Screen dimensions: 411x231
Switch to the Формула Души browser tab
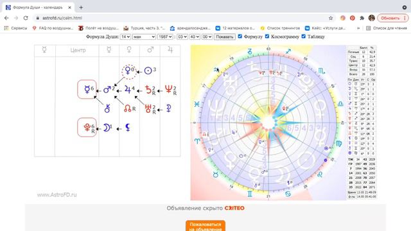(39, 8)
